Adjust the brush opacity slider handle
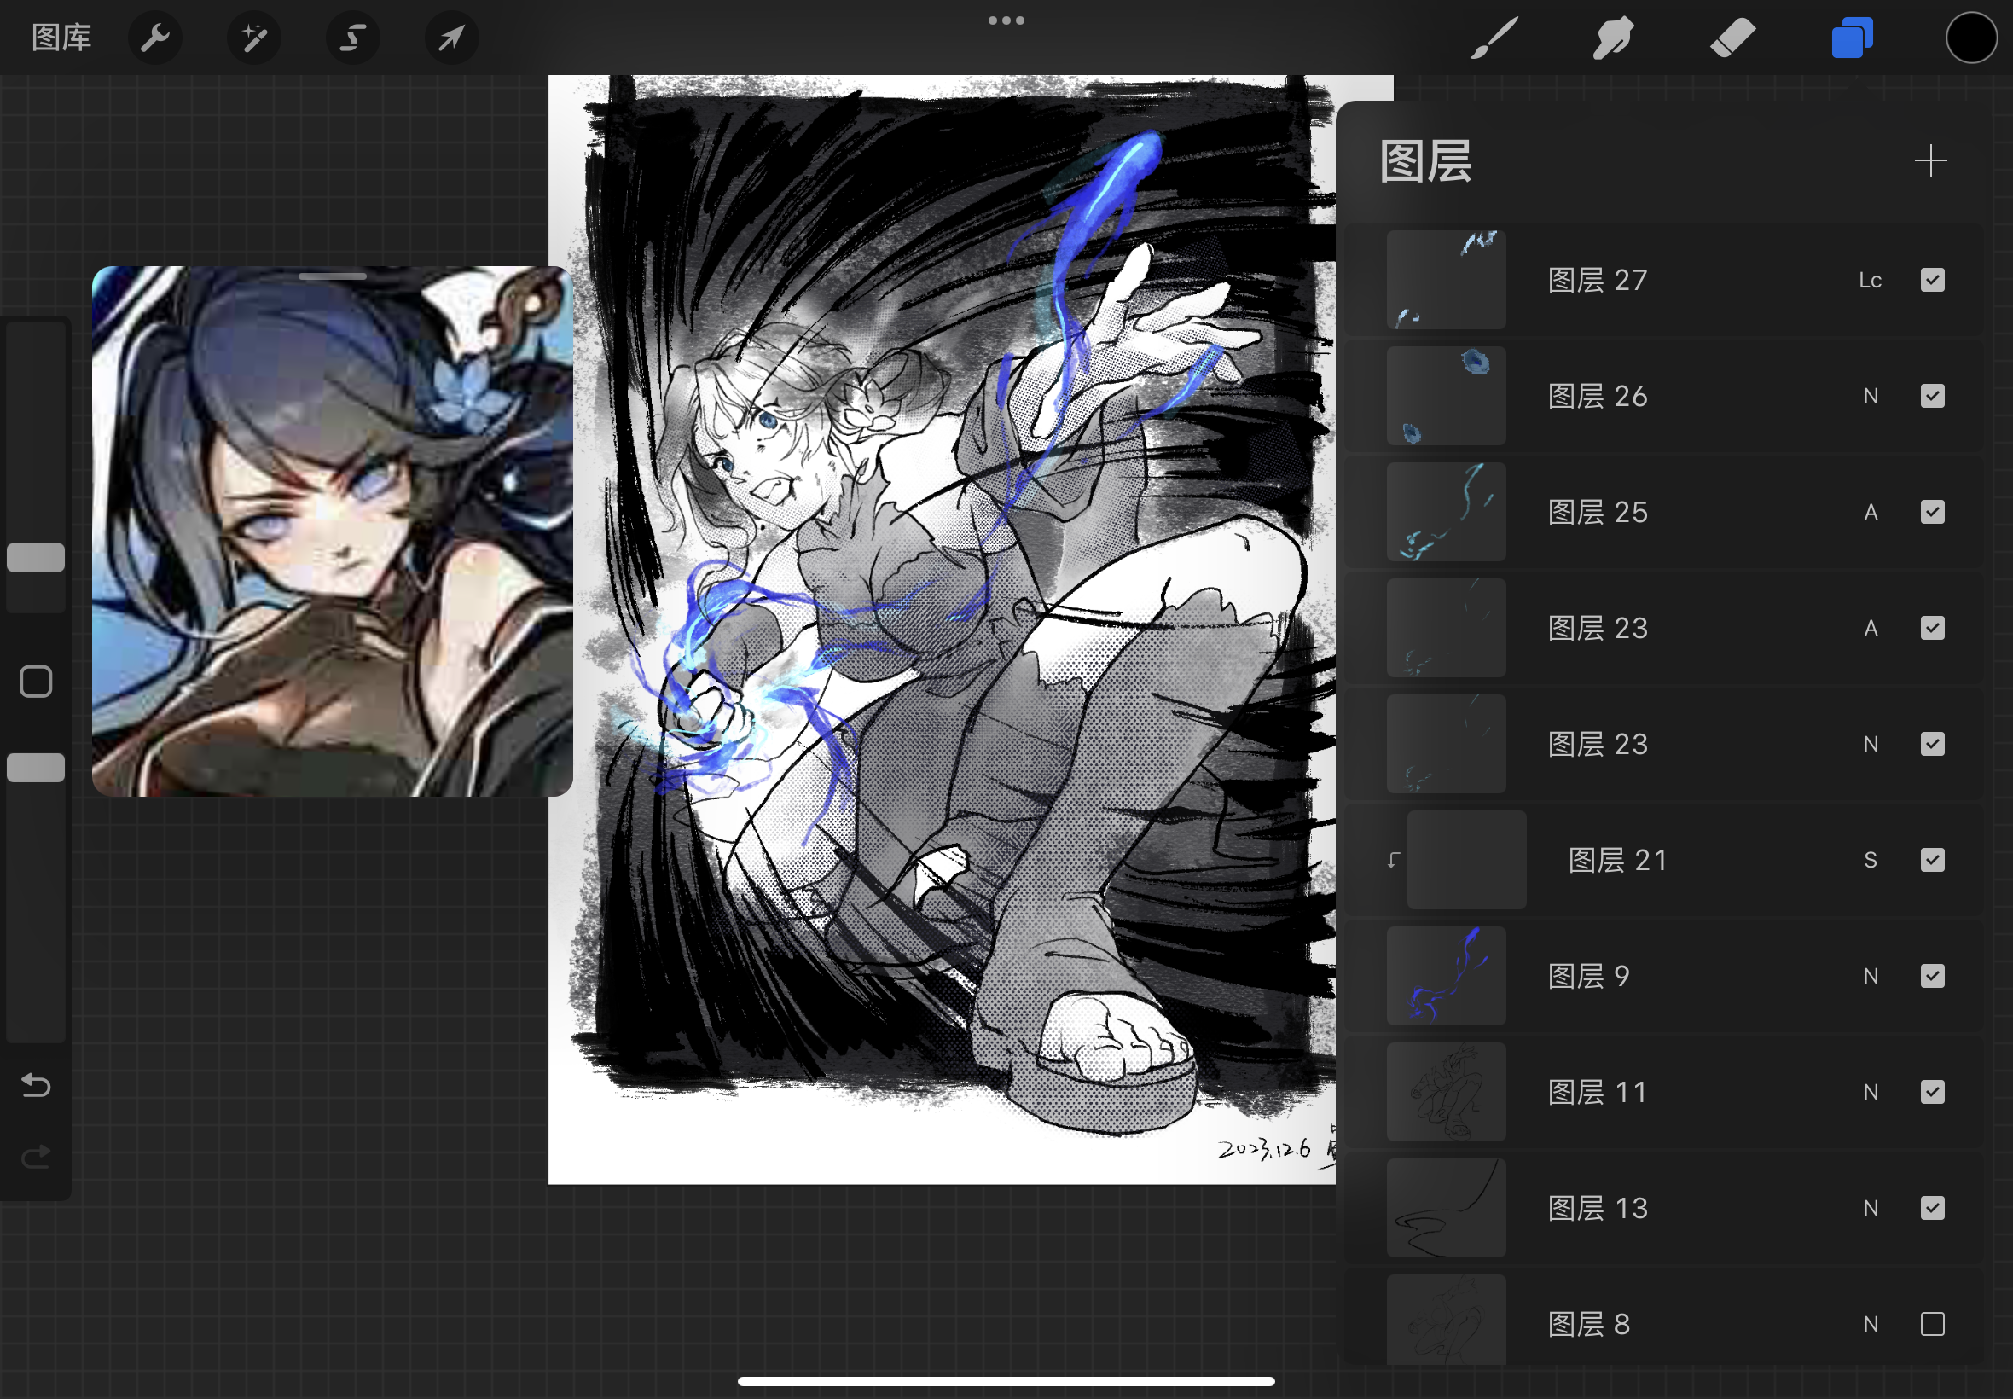The width and height of the screenshot is (2013, 1399). point(36,768)
